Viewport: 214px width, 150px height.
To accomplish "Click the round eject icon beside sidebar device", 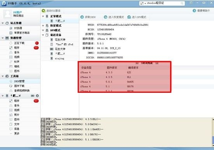I will tap(37, 96).
